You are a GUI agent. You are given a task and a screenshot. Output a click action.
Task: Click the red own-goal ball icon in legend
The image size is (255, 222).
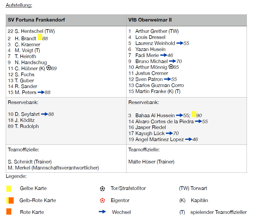tap(102, 200)
